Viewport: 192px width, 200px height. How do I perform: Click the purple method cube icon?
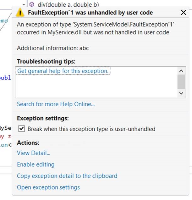pos(31,4)
